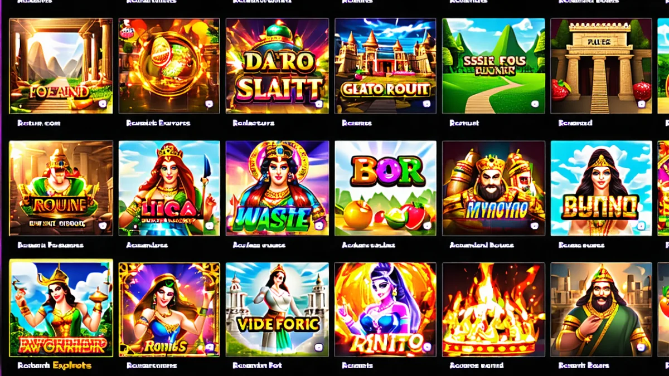Click the badge icon on the ROUINE game tile
669x376 pixels.
102,226
